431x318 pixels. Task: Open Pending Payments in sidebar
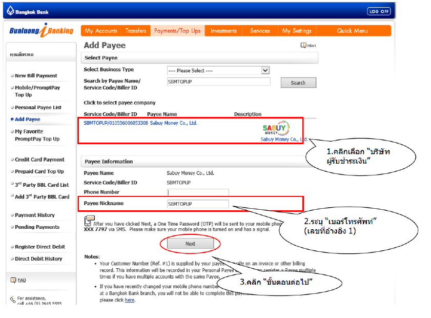[37, 227]
